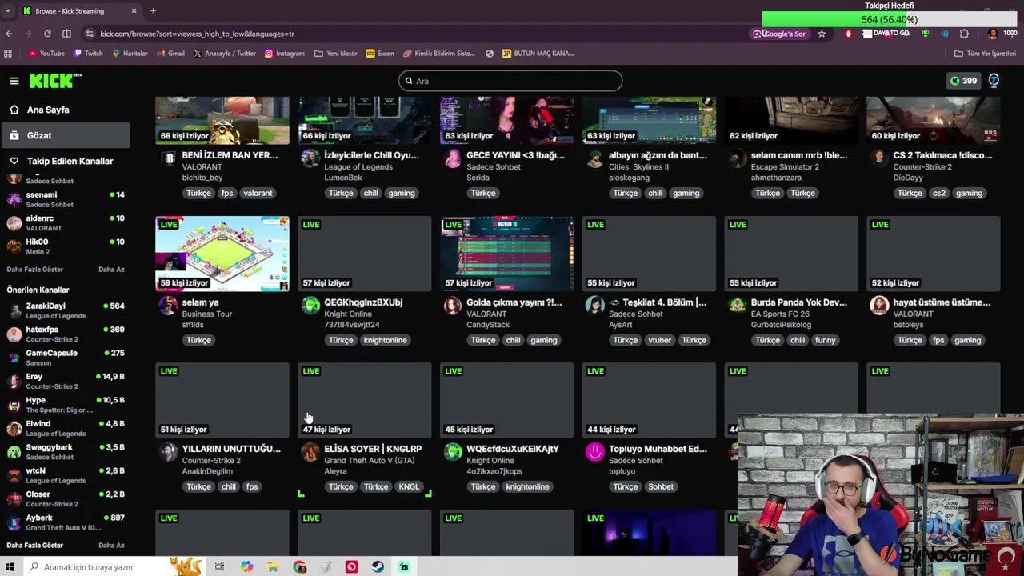The height and width of the screenshot is (576, 1024).
Task: Open ssenami followed channel
Action: click(66, 199)
